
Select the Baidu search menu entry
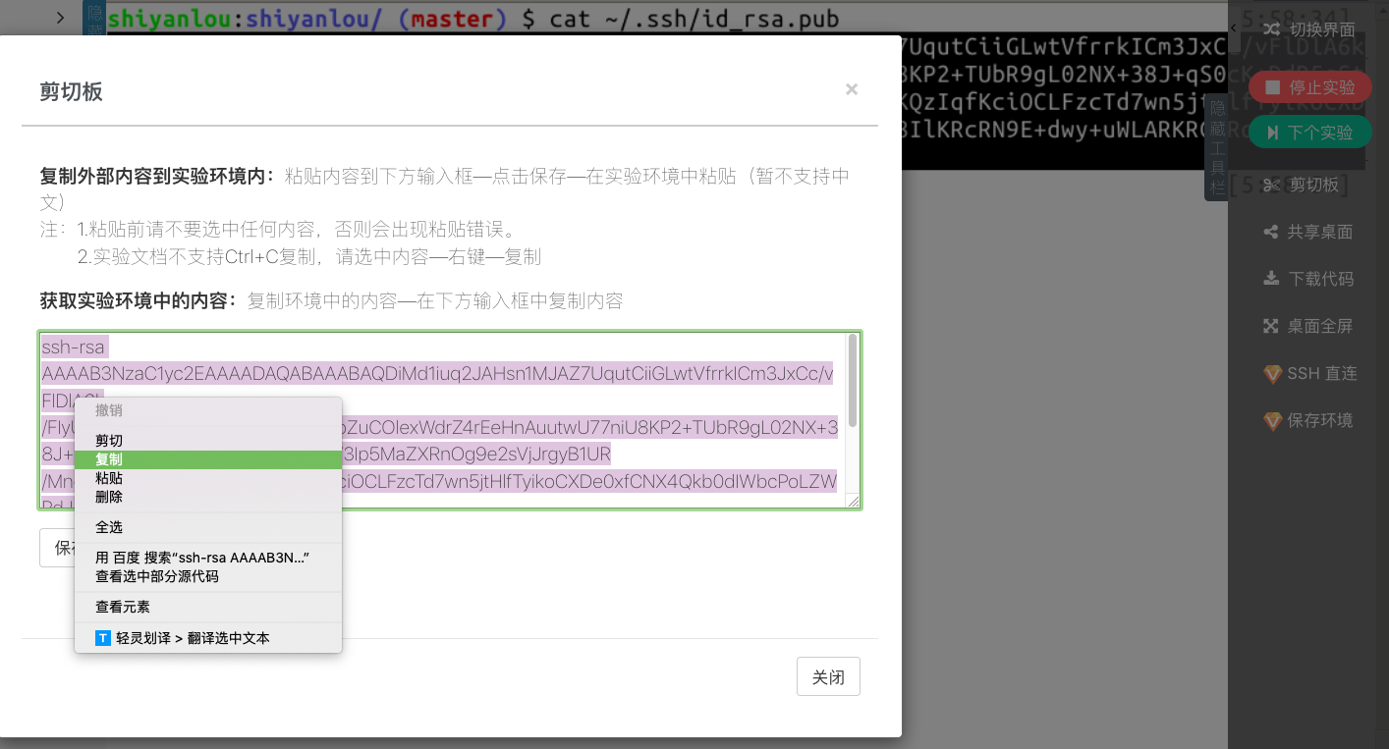207,558
